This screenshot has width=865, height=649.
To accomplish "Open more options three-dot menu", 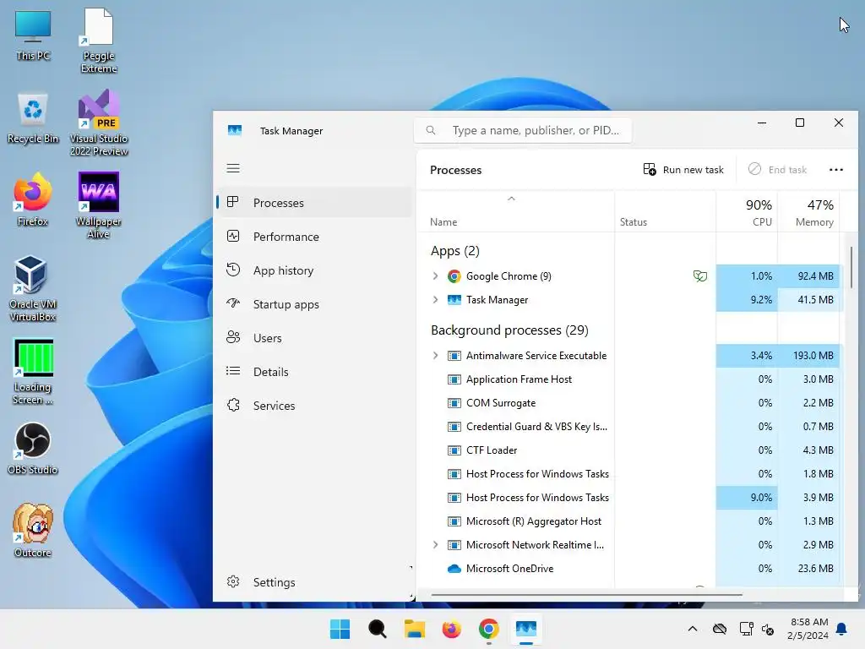I will click(835, 169).
